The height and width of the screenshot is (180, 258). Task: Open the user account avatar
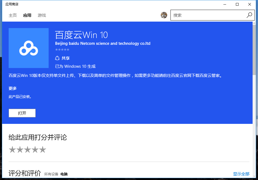[164, 15]
